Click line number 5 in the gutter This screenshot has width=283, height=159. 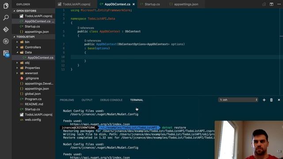[64, 31]
